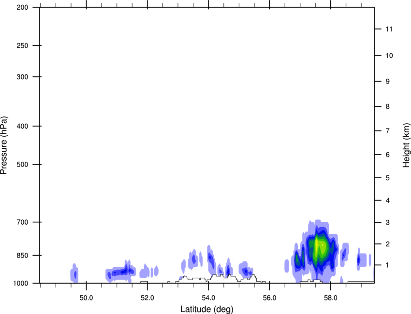Screen dimensions: 411x314
Task: Click height tick label '9'
Action: point(388,82)
